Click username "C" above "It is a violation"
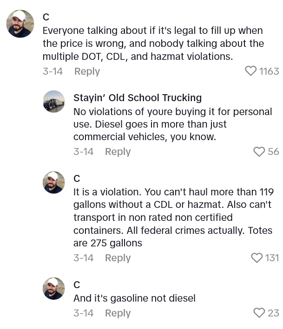 click(77, 179)
